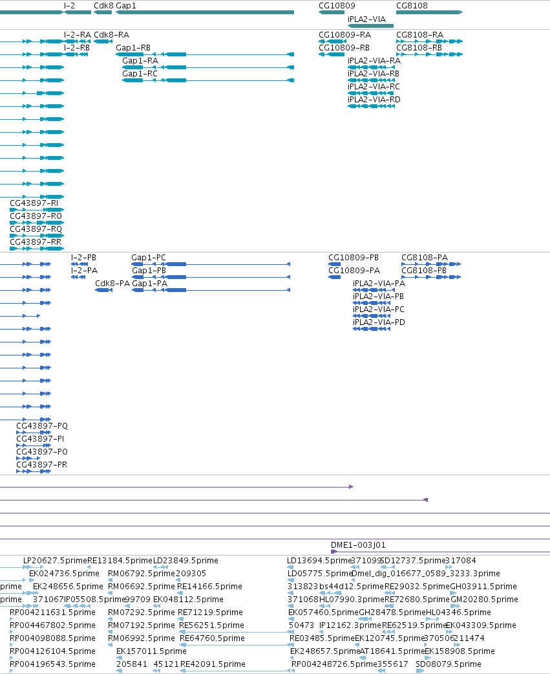Select protein CG43897-PO
Image resolution: width=550 pixels, height=674 pixels.
[28, 458]
